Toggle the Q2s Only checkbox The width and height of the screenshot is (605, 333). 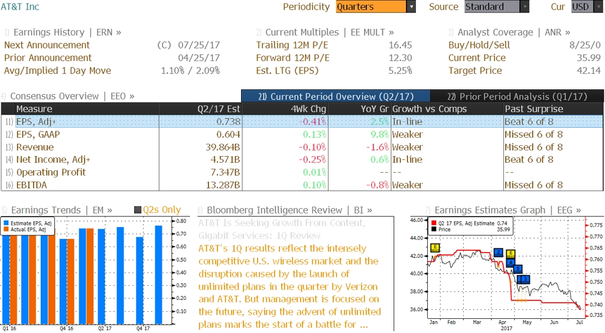137,210
